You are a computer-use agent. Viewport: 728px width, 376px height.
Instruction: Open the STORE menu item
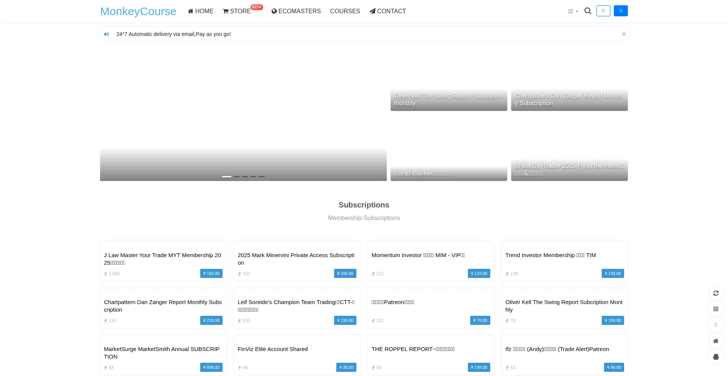237,11
